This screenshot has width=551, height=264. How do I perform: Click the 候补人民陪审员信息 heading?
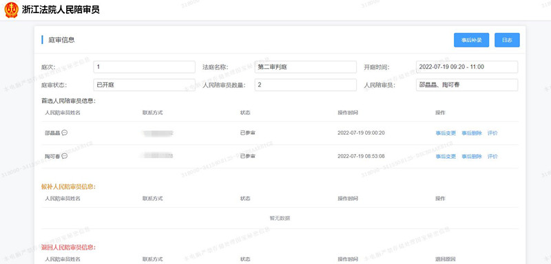pos(68,186)
